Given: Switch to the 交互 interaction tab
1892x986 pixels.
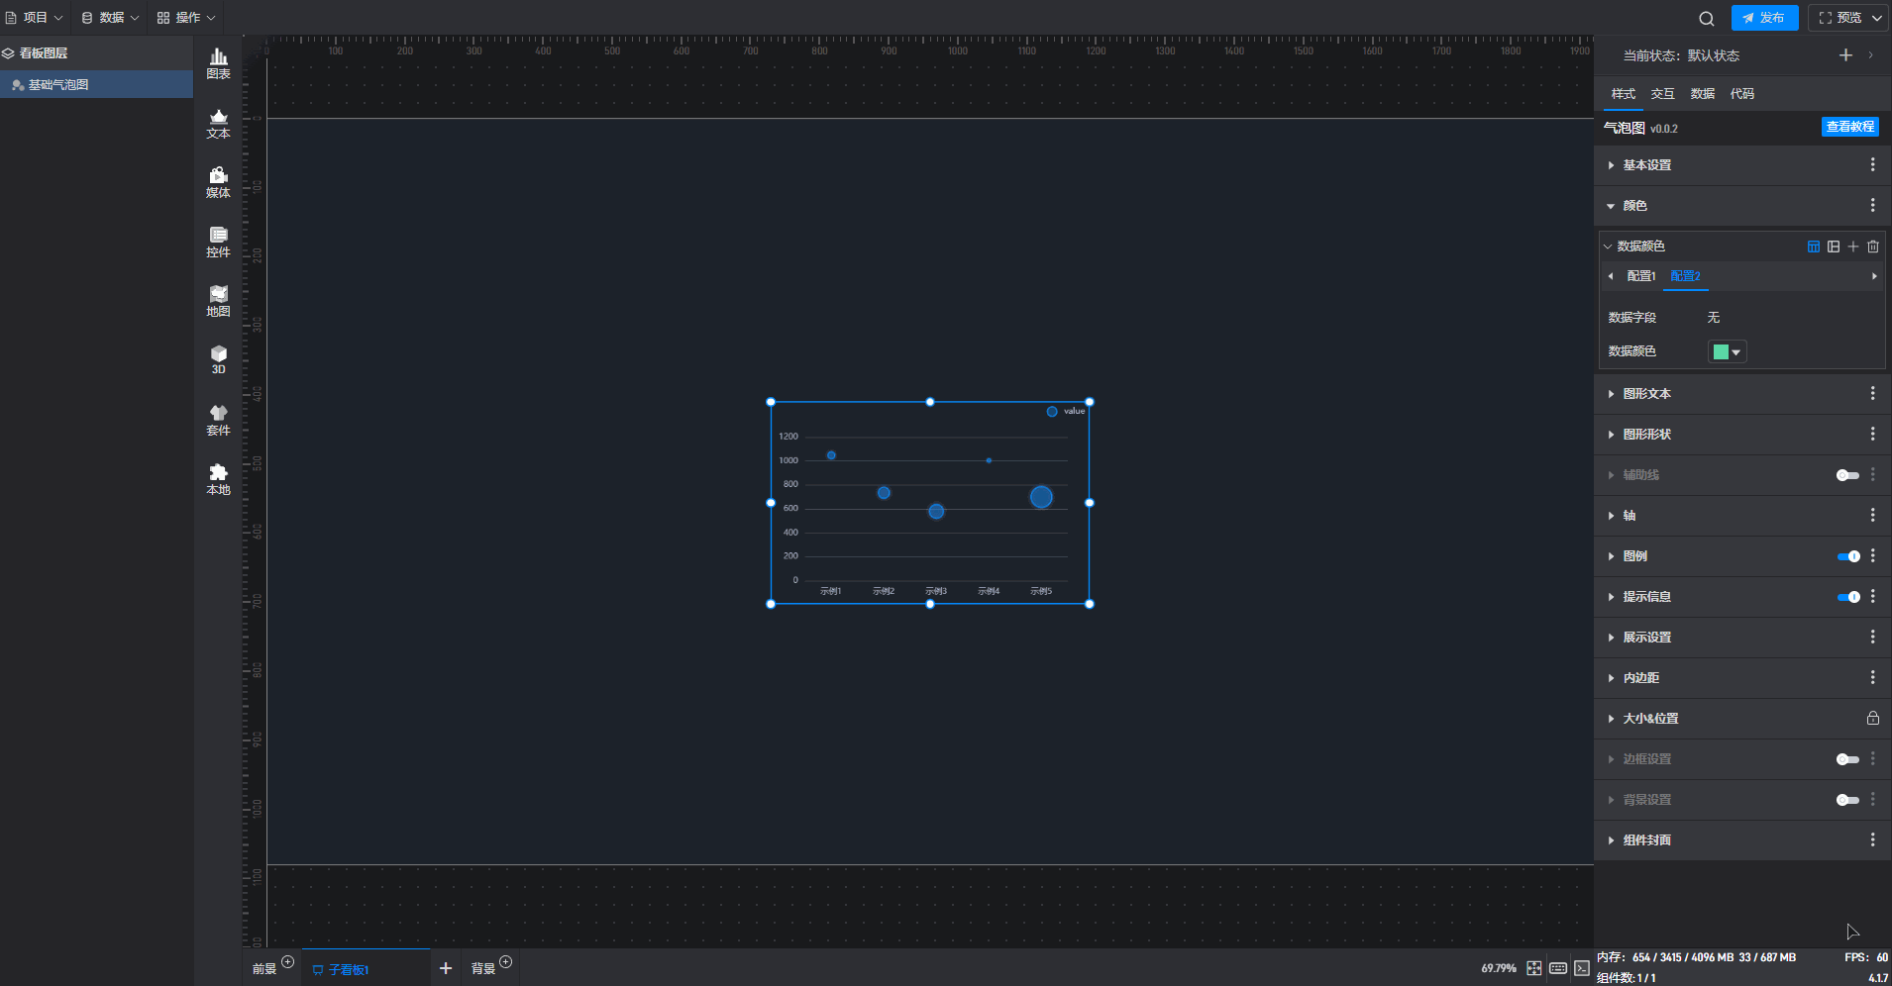Looking at the screenshot, I should (1662, 94).
